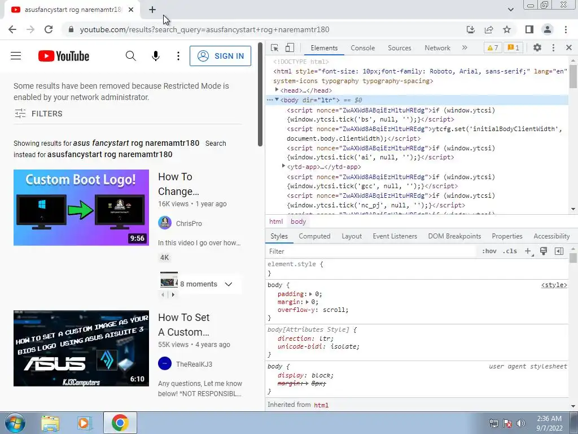Open the Windows Start menu
The width and height of the screenshot is (578, 434).
14,423
